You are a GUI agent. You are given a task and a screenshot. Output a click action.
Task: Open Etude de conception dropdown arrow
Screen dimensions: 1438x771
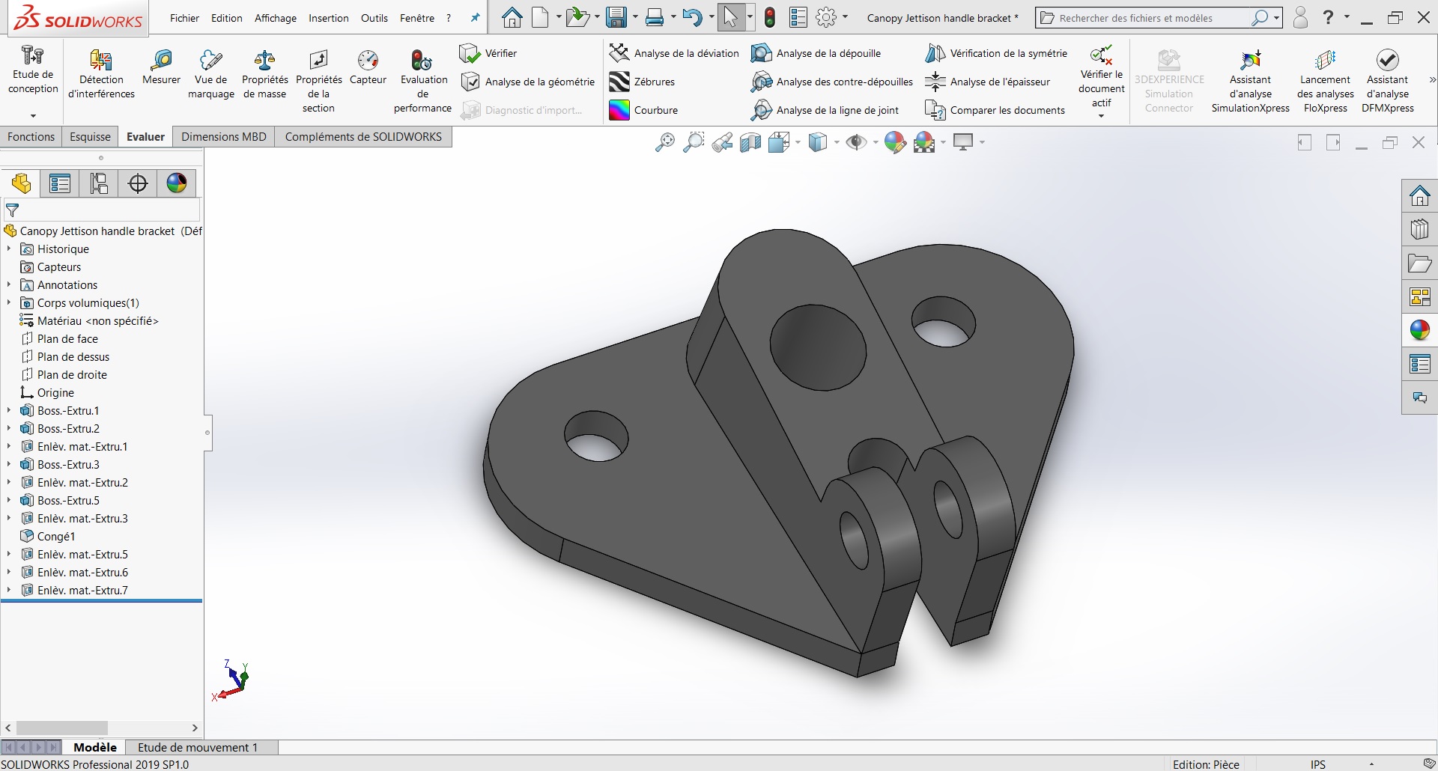click(x=33, y=116)
